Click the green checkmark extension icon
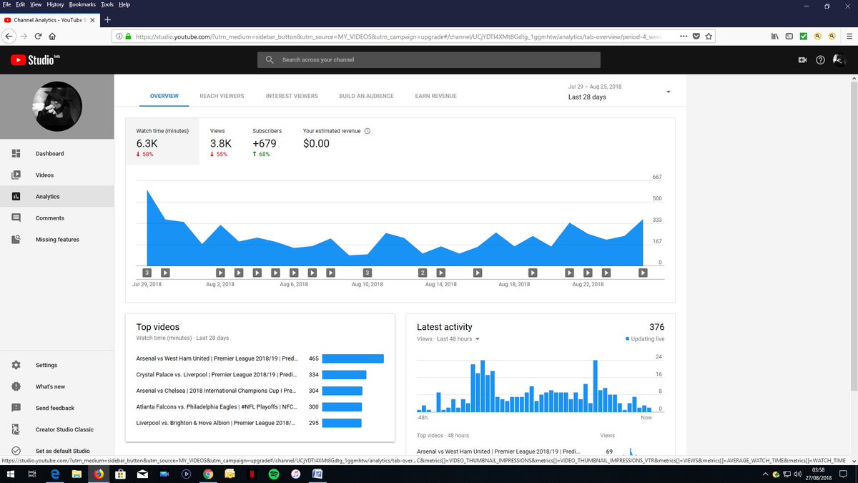 (x=804, y=36)
